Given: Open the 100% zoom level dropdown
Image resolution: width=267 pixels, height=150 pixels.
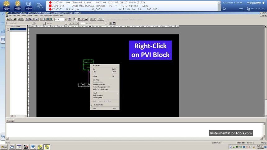Looking at the screenshot, I should (x=65, y=19).
